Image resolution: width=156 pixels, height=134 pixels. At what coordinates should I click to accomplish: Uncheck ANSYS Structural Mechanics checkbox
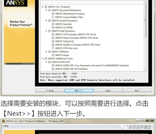click(49, 10)
